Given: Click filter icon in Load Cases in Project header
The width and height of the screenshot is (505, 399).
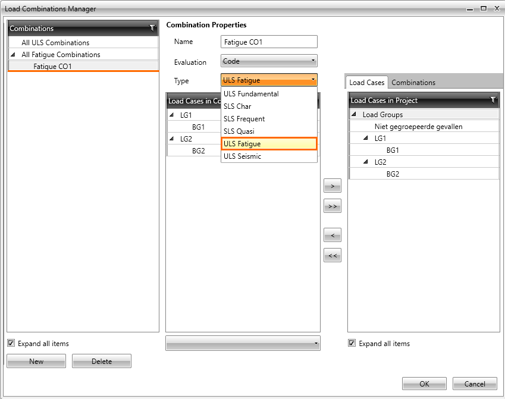Looking at the screenshot, I should [x=493, y=100].
